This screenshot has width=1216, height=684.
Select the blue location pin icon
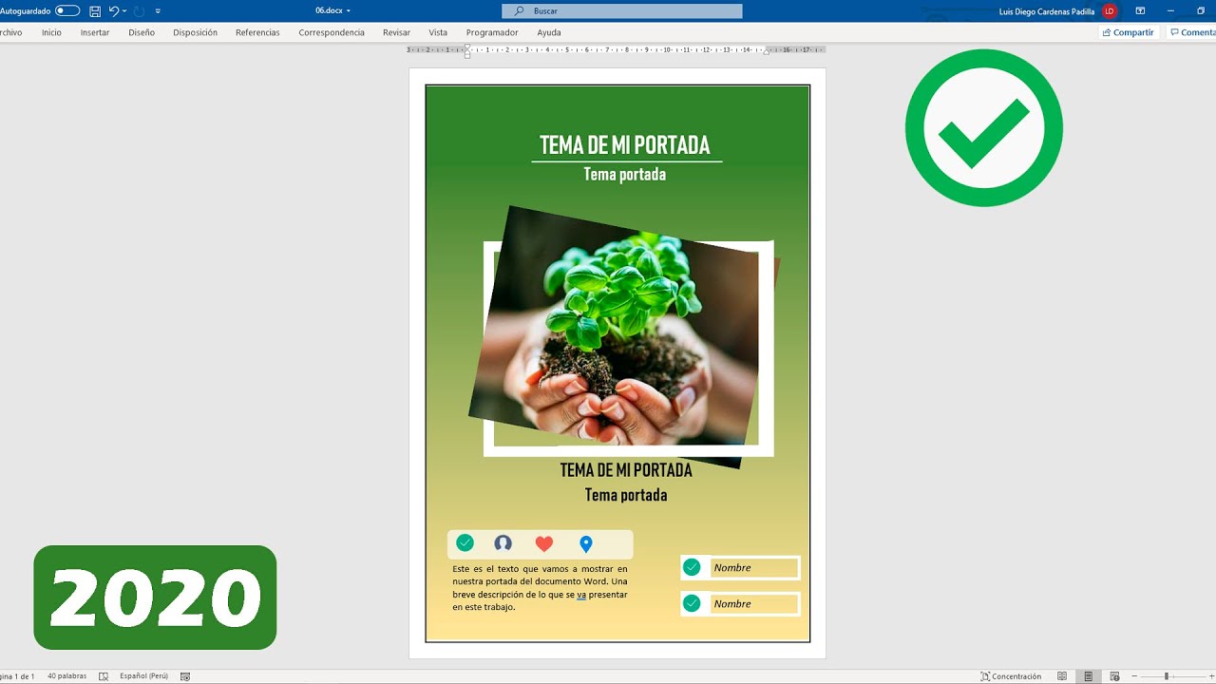coord(586,544)
